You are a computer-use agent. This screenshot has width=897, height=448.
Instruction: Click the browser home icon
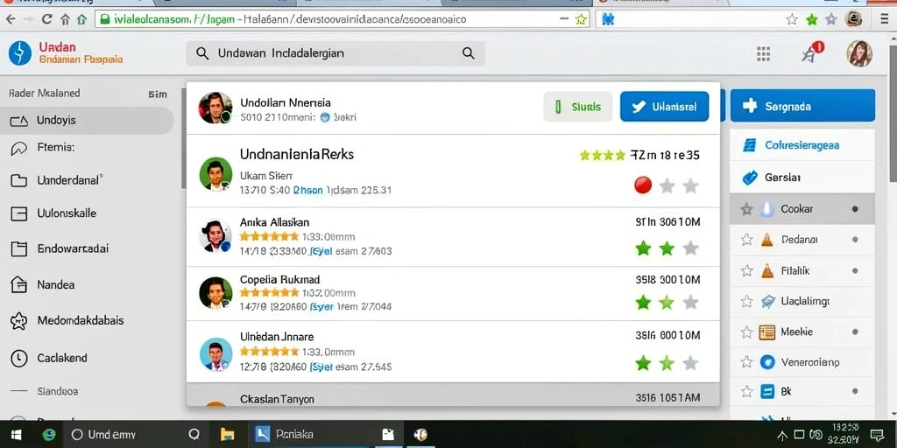pos(81,19)
